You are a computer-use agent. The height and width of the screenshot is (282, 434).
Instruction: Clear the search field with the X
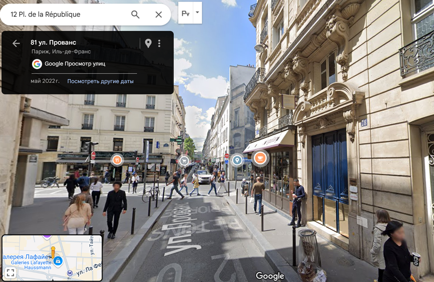(159, 14)
